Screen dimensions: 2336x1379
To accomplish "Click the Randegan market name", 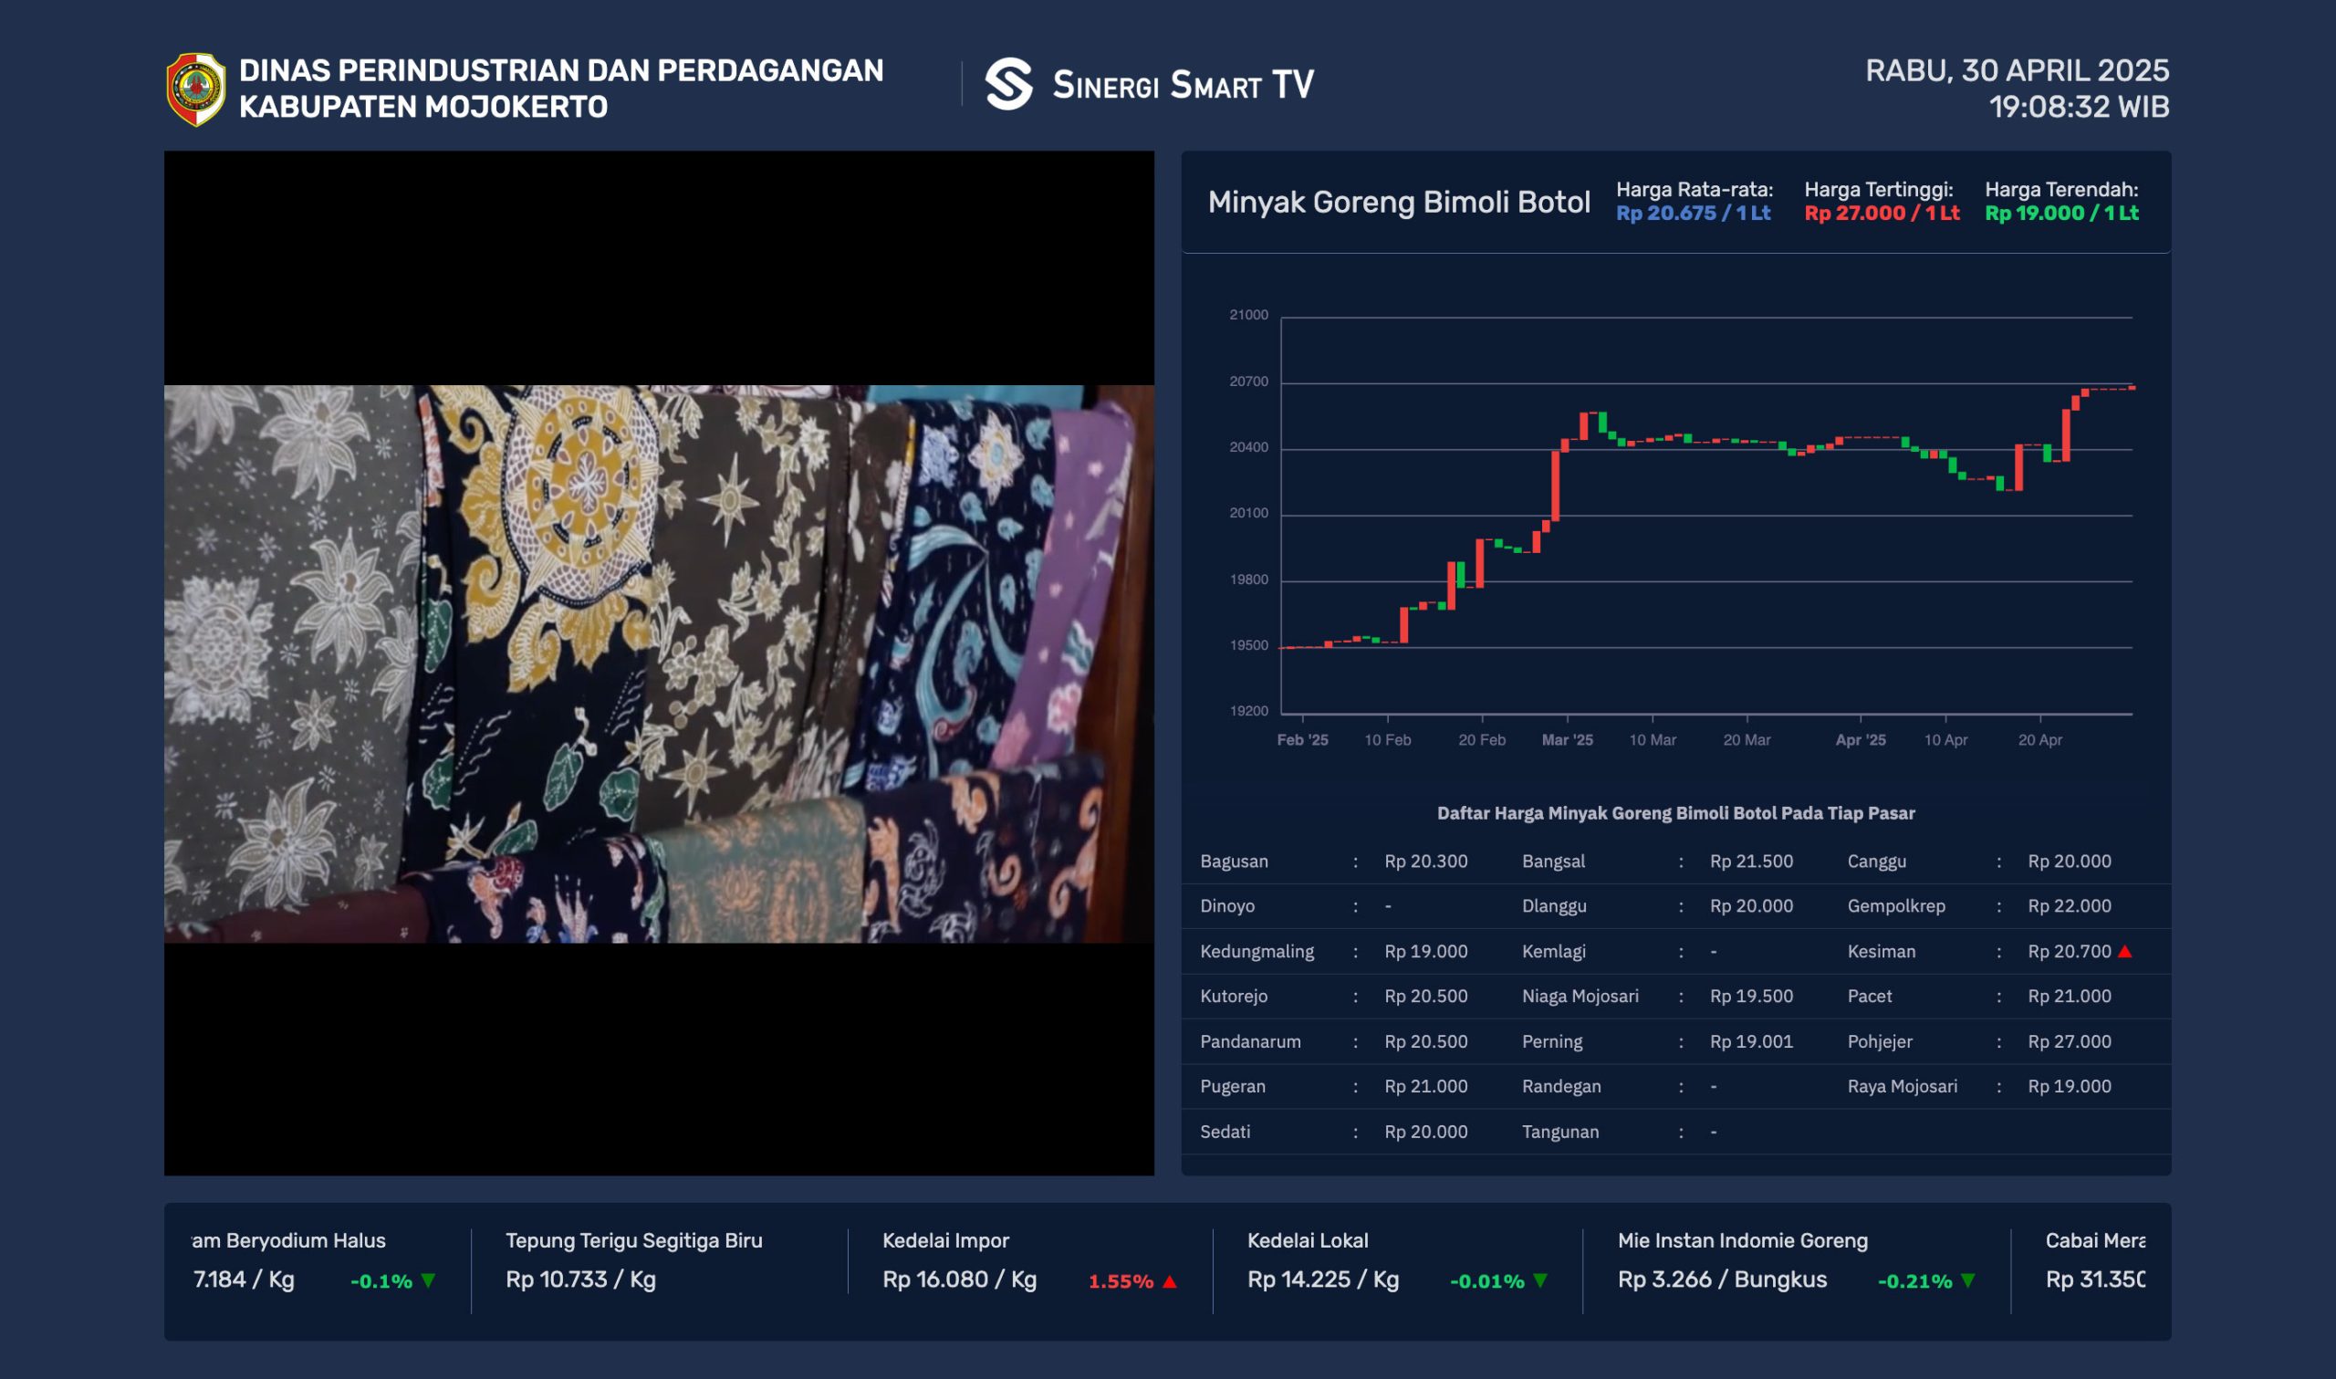I will click(x=1561, y=1086).
